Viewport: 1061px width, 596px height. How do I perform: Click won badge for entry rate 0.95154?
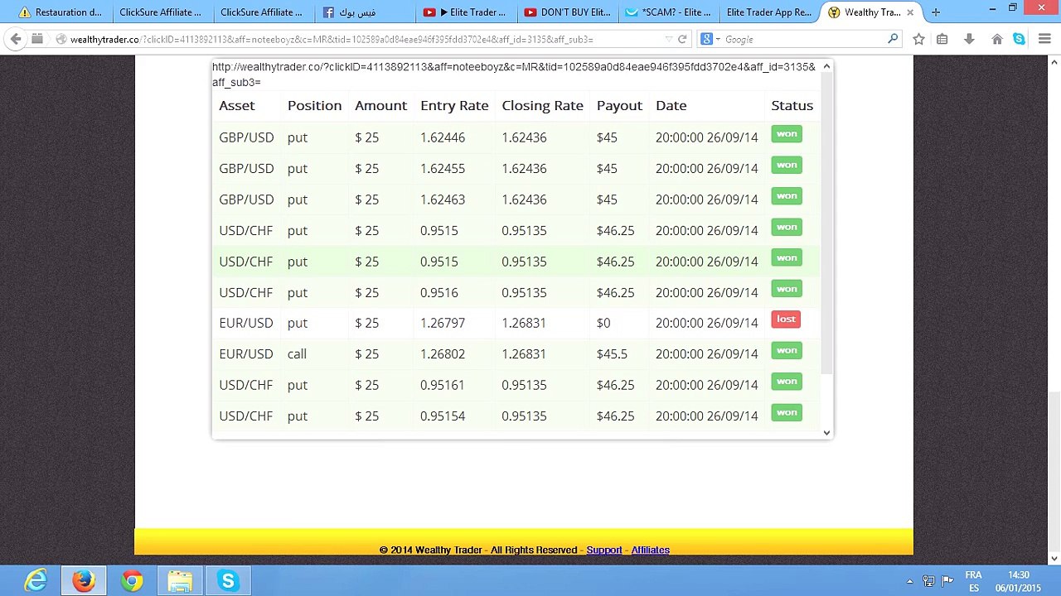click(787, 413)
